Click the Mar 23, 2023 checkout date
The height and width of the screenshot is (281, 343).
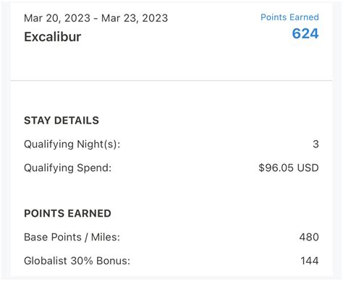tap(135, 18)
